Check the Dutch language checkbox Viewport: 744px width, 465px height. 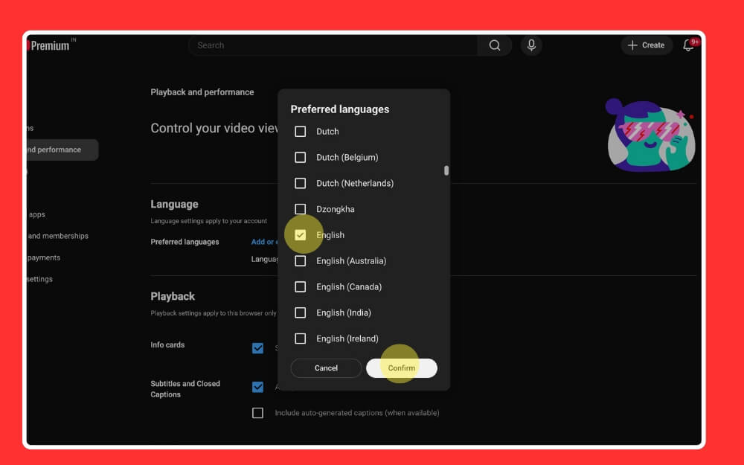[x=301, y=131]
